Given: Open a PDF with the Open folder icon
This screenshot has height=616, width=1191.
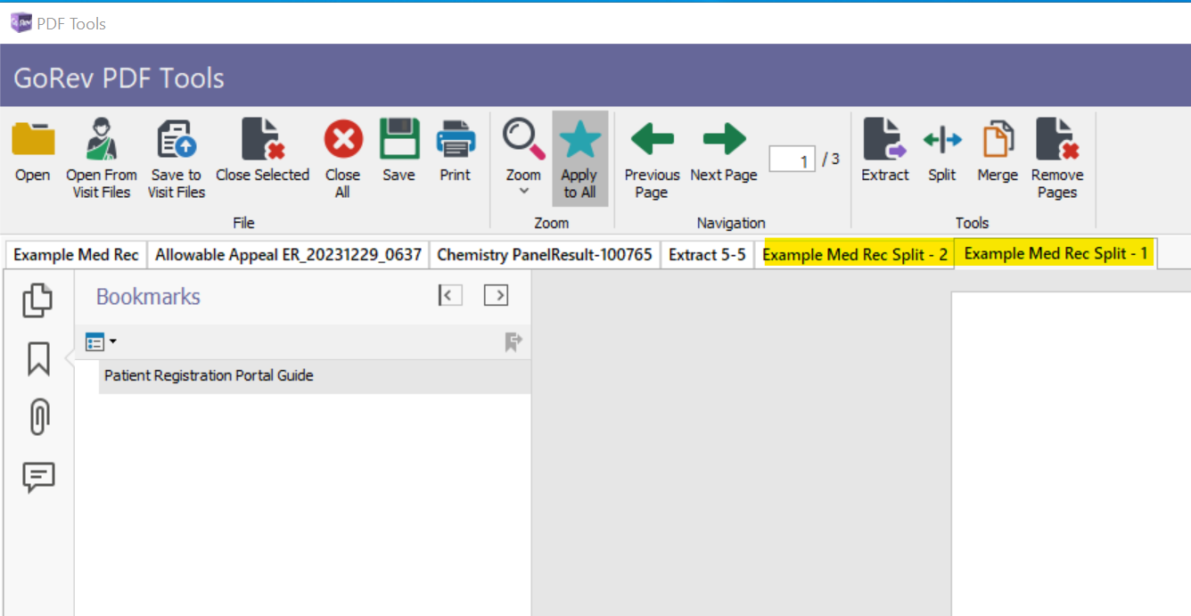Looking at the screenshot, I should [33, 140].
